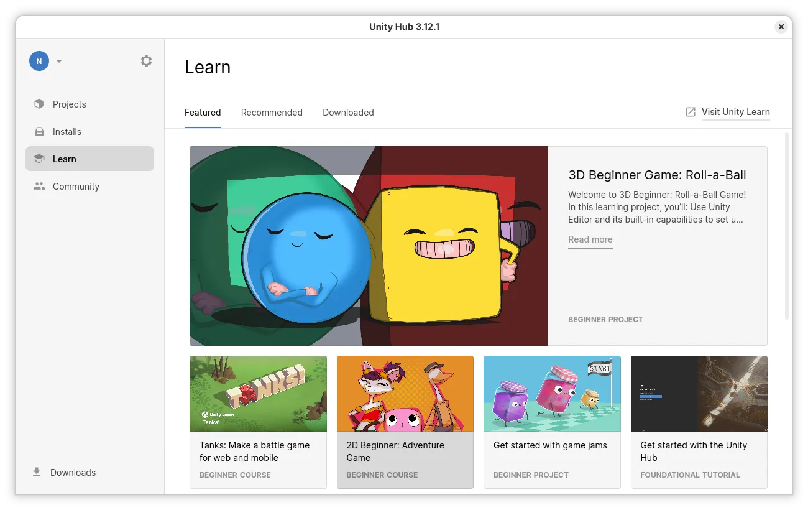This screenshot has width=808, height=510.
Task: Click the Learn graduation cap icon
Action: pyautogui.click(x=39, y=159)
